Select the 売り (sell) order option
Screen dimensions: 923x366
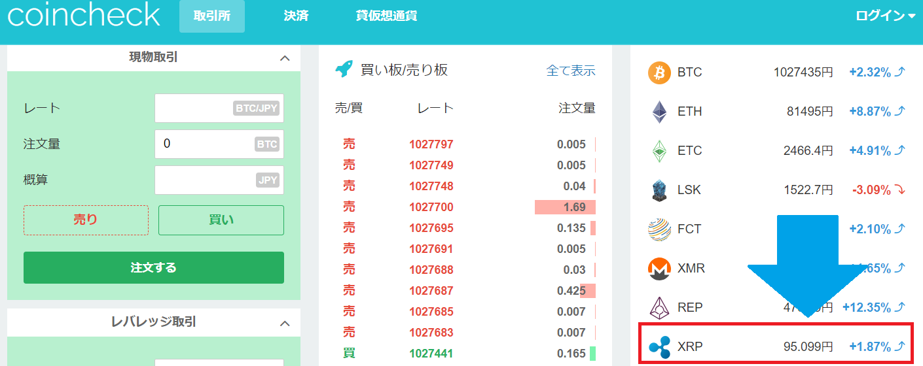tap(86, 220)
